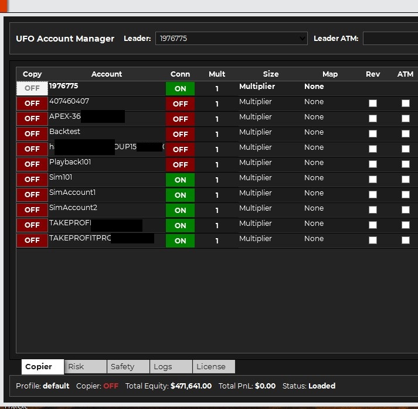Click Total PnL $0.00 value
This screenshot has height=409, width=418.
265,386
